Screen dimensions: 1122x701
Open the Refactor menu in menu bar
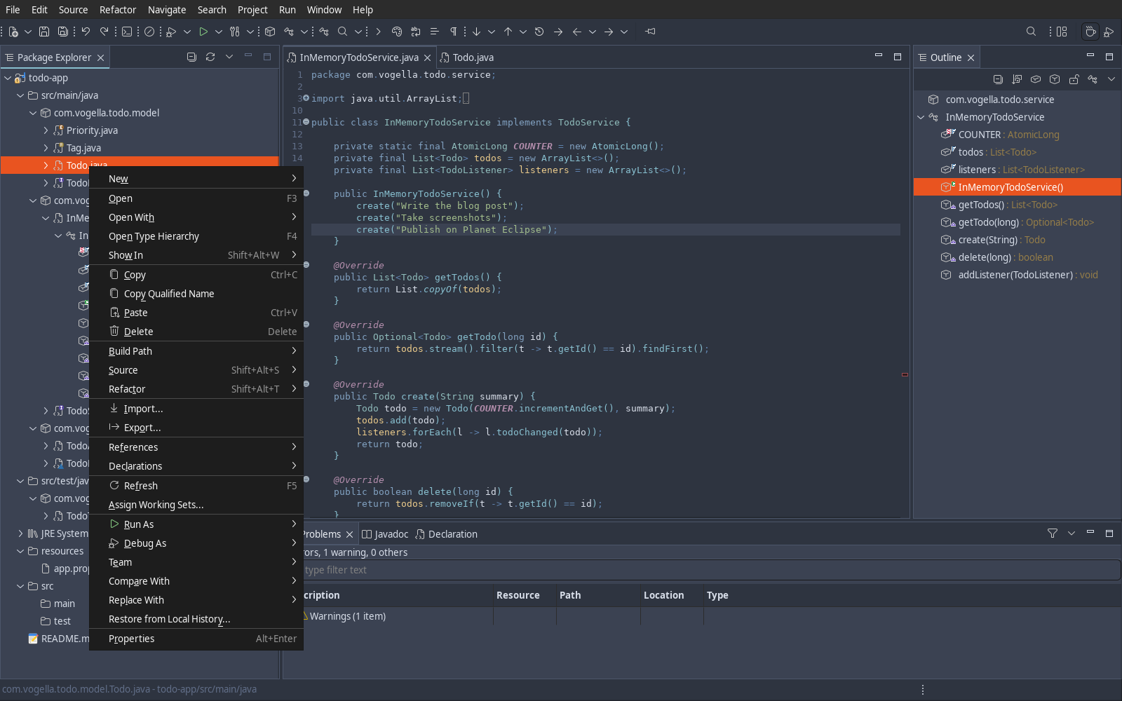pyautogui.click(x=118, y=10)
